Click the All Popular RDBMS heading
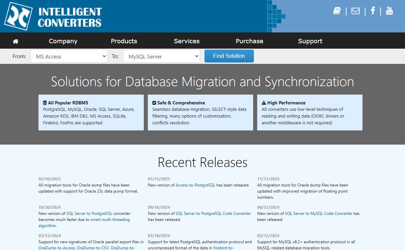This screenshot has height=250, width=405. point(65,103)
